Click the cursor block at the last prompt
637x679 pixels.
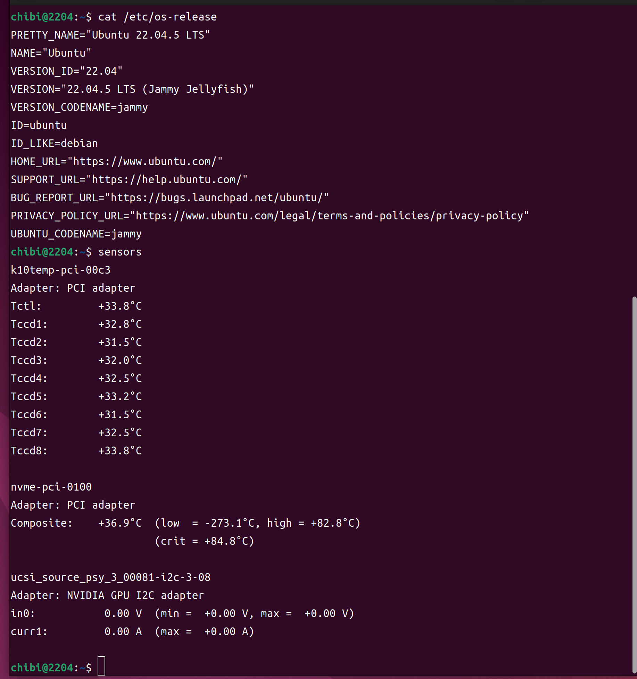pos(101,666)
